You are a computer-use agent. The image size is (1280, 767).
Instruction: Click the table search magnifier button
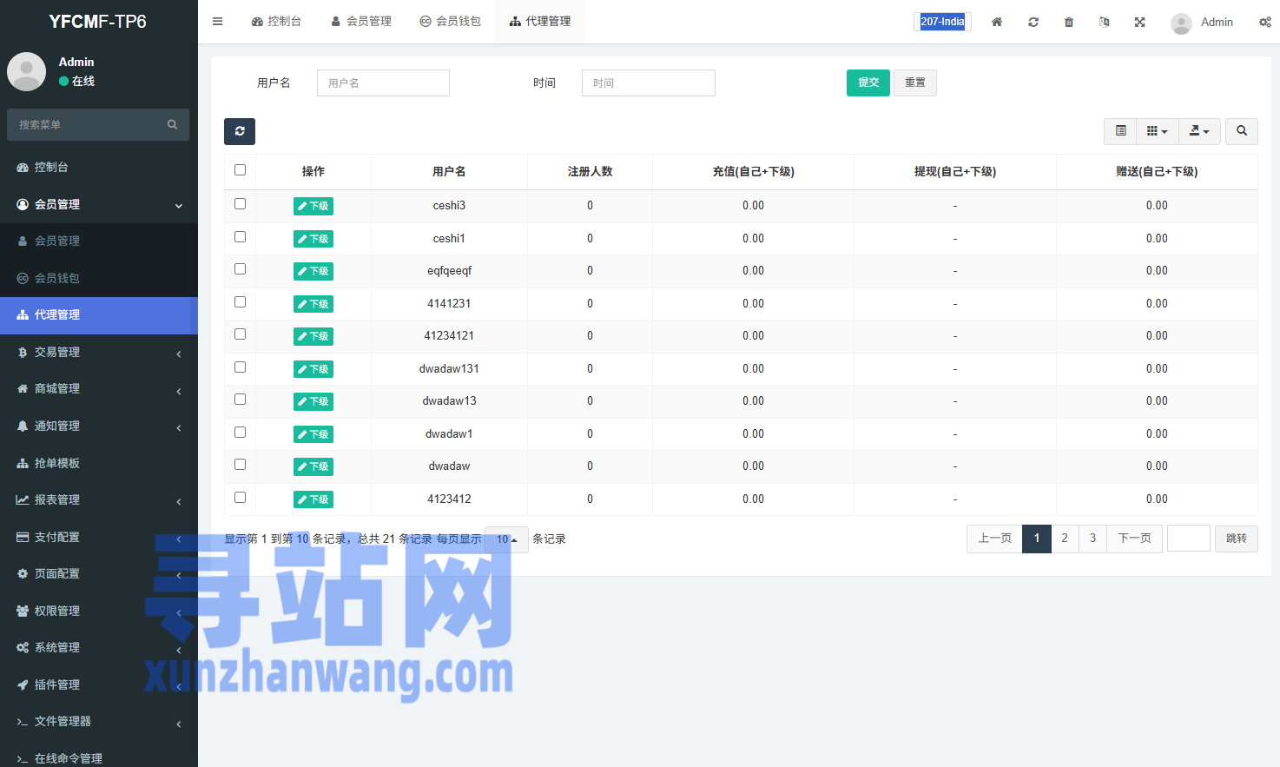tap(1242, 131)
